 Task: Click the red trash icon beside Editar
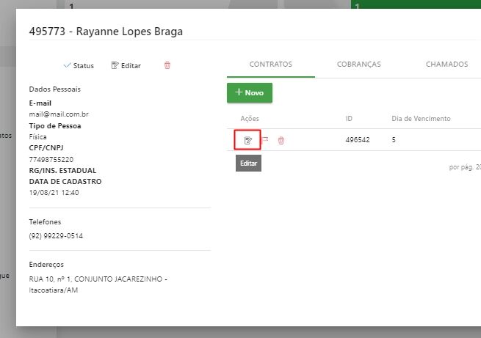167,65
